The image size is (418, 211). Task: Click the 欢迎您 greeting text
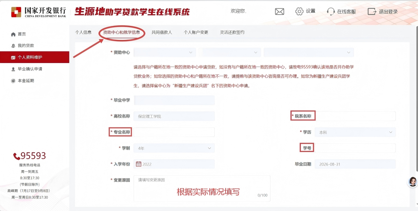pyautogui.click(x=238, y=11)
